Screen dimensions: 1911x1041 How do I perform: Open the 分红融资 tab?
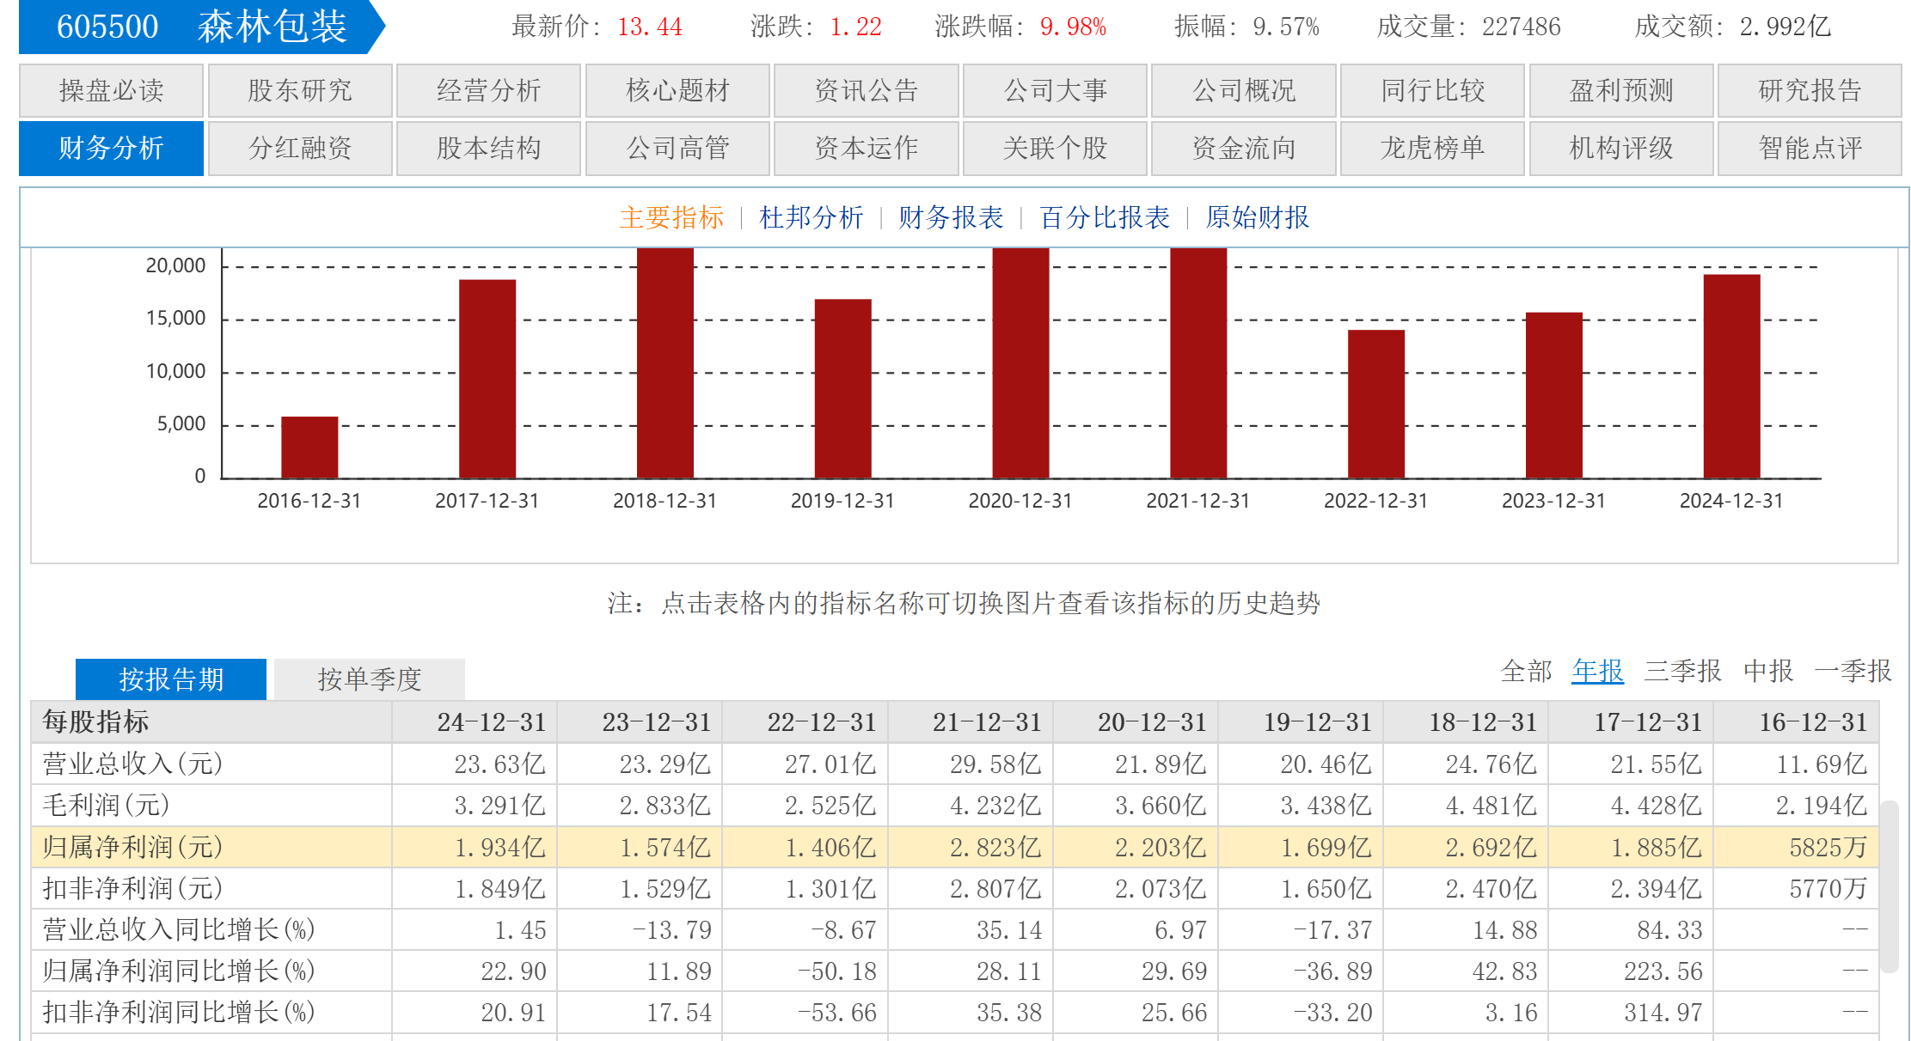click(x=300, y=148)
